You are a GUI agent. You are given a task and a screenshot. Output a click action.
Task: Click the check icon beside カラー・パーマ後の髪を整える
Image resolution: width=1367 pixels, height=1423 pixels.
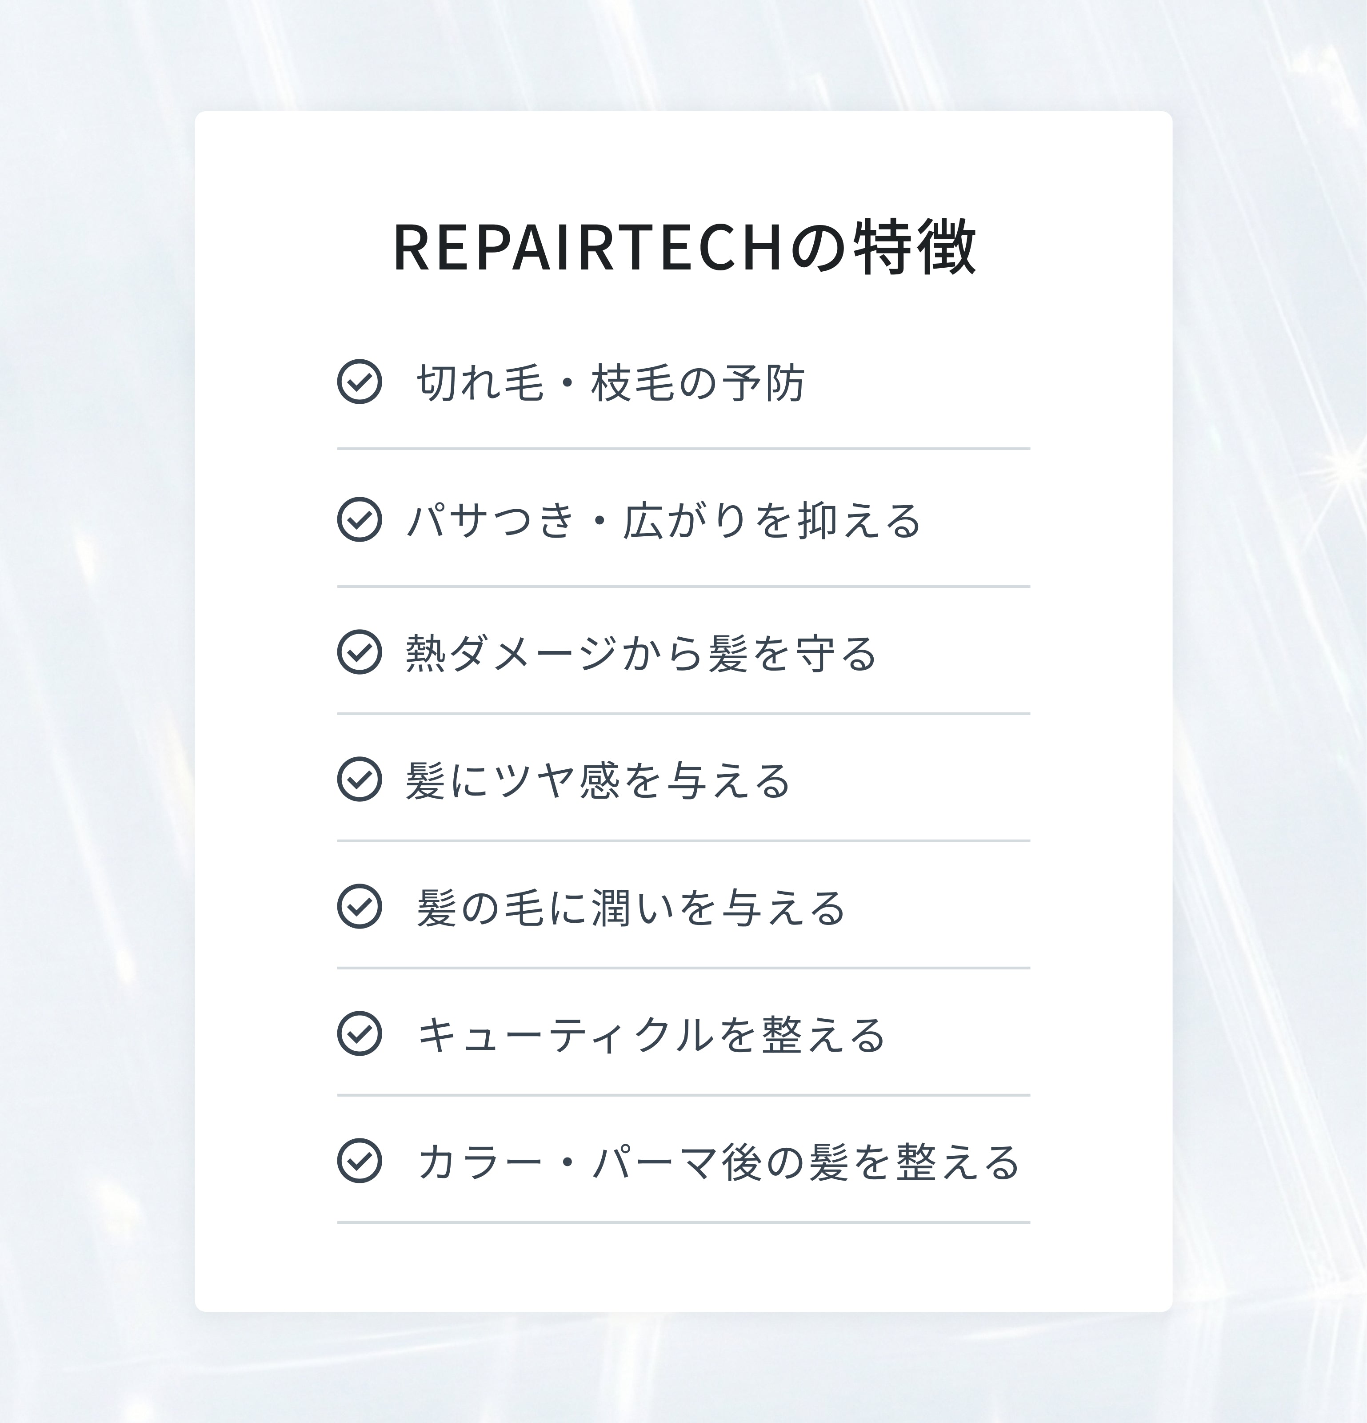click(359, 1160)
